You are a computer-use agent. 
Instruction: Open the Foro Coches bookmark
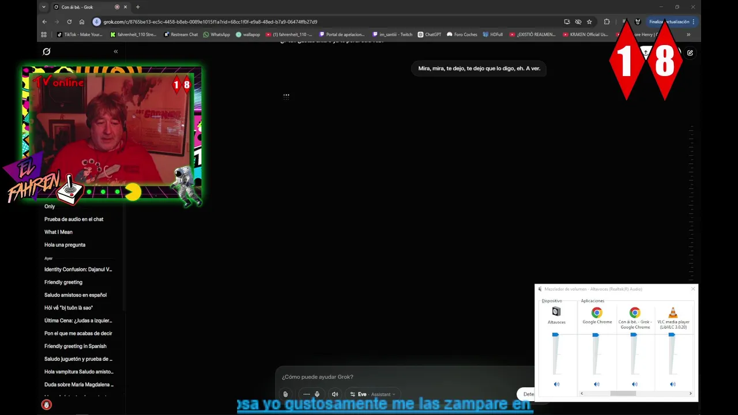pyautogui.click(x=462, y=35)
